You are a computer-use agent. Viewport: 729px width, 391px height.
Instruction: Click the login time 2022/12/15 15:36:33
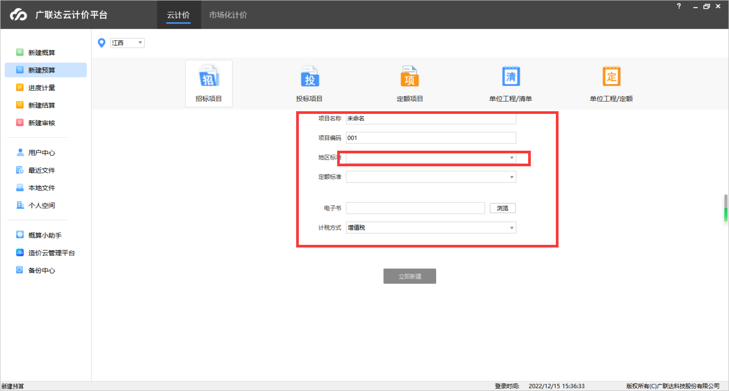click(556, 386)
